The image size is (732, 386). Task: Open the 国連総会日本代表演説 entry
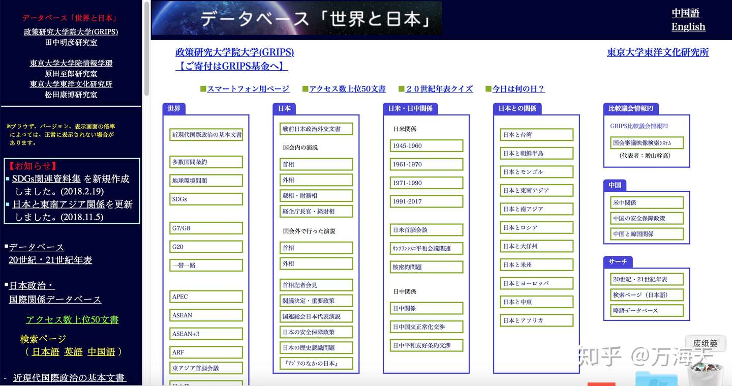(316, 316)
